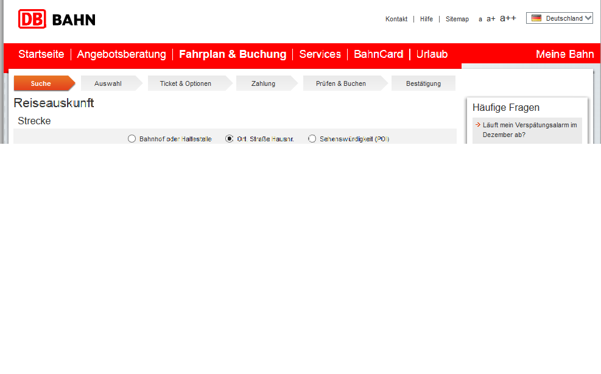Viewport: 601px width, 374px height.
Task: Open the Fahrplan & Buchung menu
Action: point(233,54)
